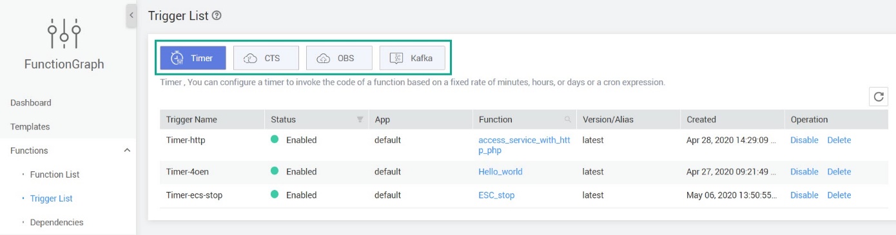Screen dimensions: 896x235
Task: Click Enabled status of Timer-4oen
Action: pyautogui.click(x=301, y=172)
